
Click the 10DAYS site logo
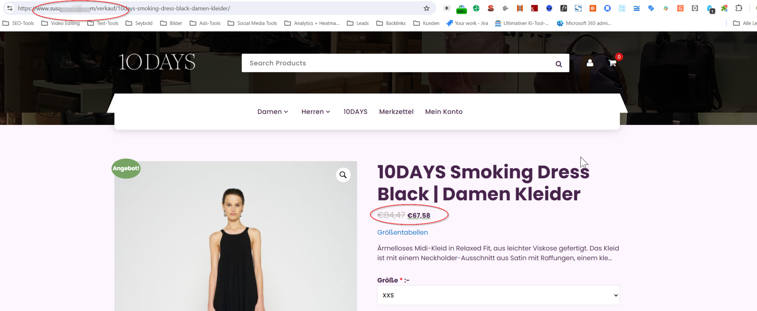157,62
